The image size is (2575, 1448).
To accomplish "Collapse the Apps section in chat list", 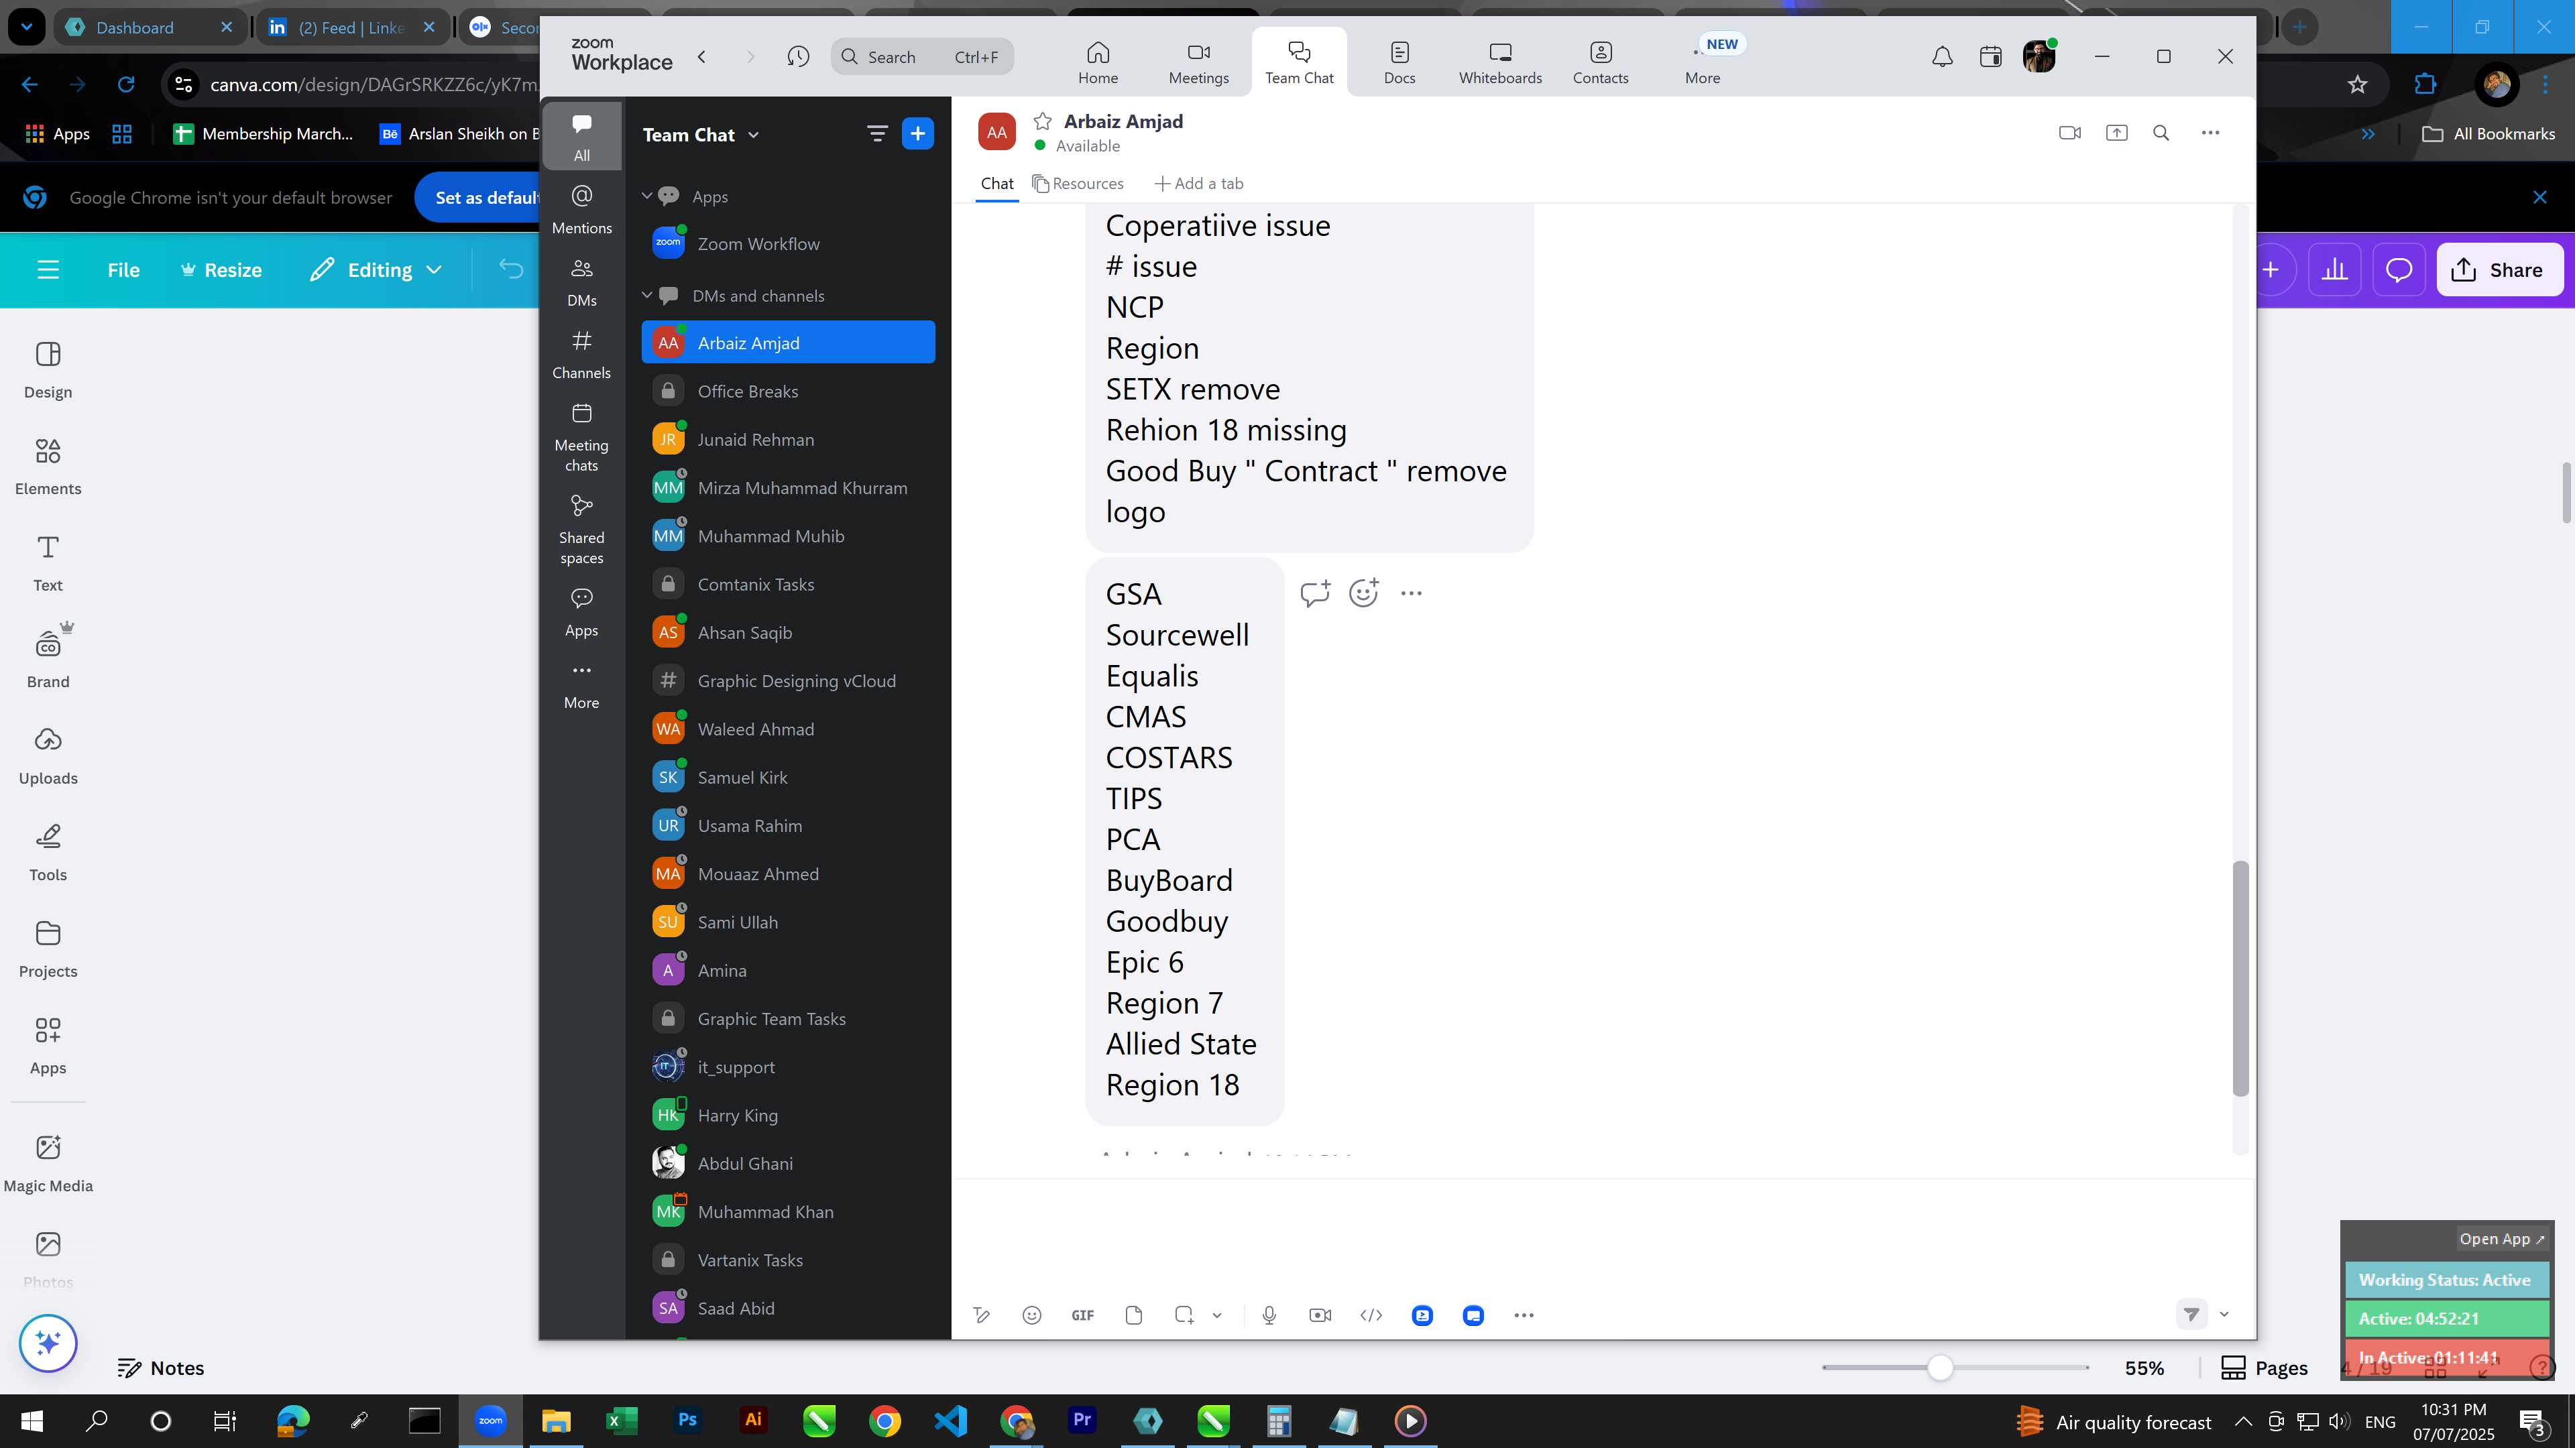I will tap(646, 196).
